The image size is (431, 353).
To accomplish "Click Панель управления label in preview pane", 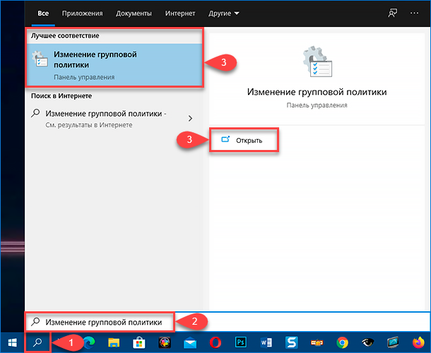I will pyautogui.click(x=317, y=105).
